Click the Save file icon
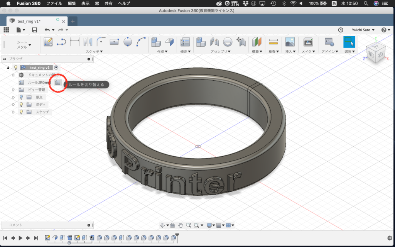Screen dimensions: 395x247 pyautogui.click(x=34, y=30)
